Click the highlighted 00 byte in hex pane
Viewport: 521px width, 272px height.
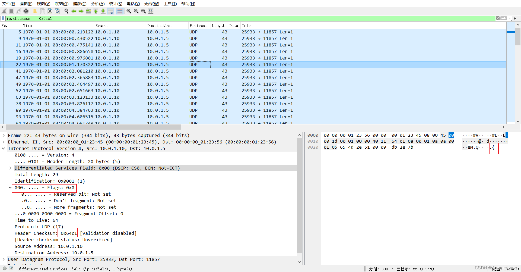451,135
